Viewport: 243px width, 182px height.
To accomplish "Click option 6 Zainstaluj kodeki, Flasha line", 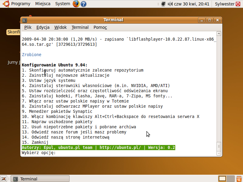I will (97, 96).
